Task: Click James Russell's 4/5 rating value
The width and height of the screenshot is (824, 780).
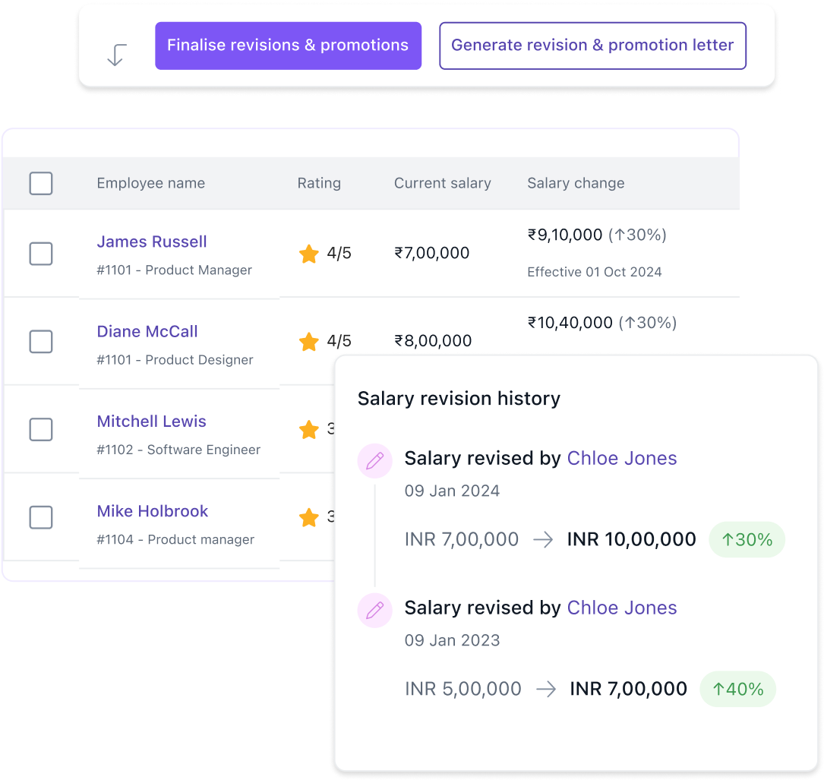Action: pyautogui.click(x=339, y=253)
